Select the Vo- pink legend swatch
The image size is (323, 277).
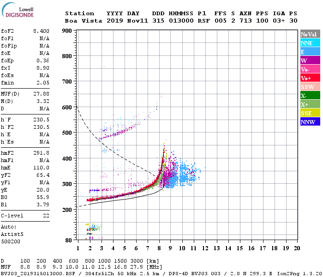310,69
